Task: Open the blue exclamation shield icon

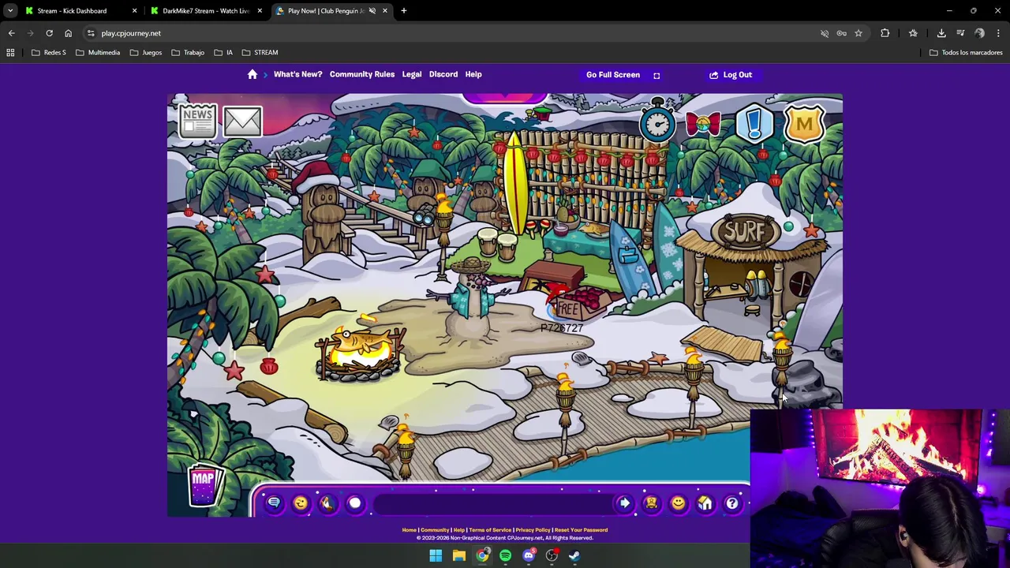Action: click(x=754, y=124)
